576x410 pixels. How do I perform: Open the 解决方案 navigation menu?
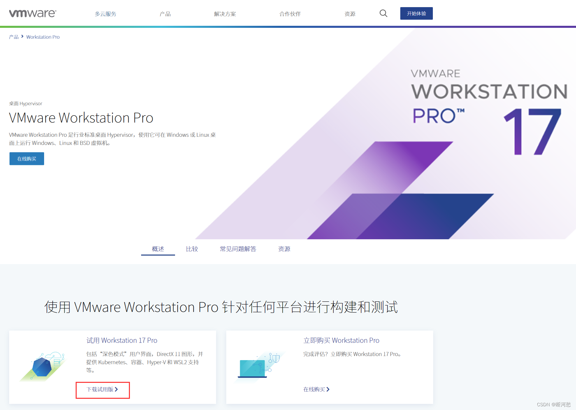pos(225,14)
